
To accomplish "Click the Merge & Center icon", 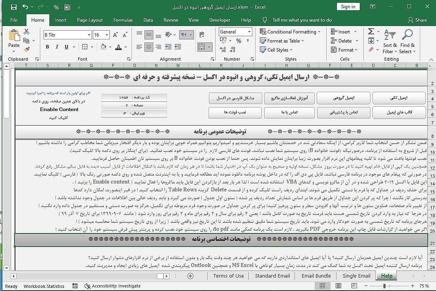I will click(201, 47).
